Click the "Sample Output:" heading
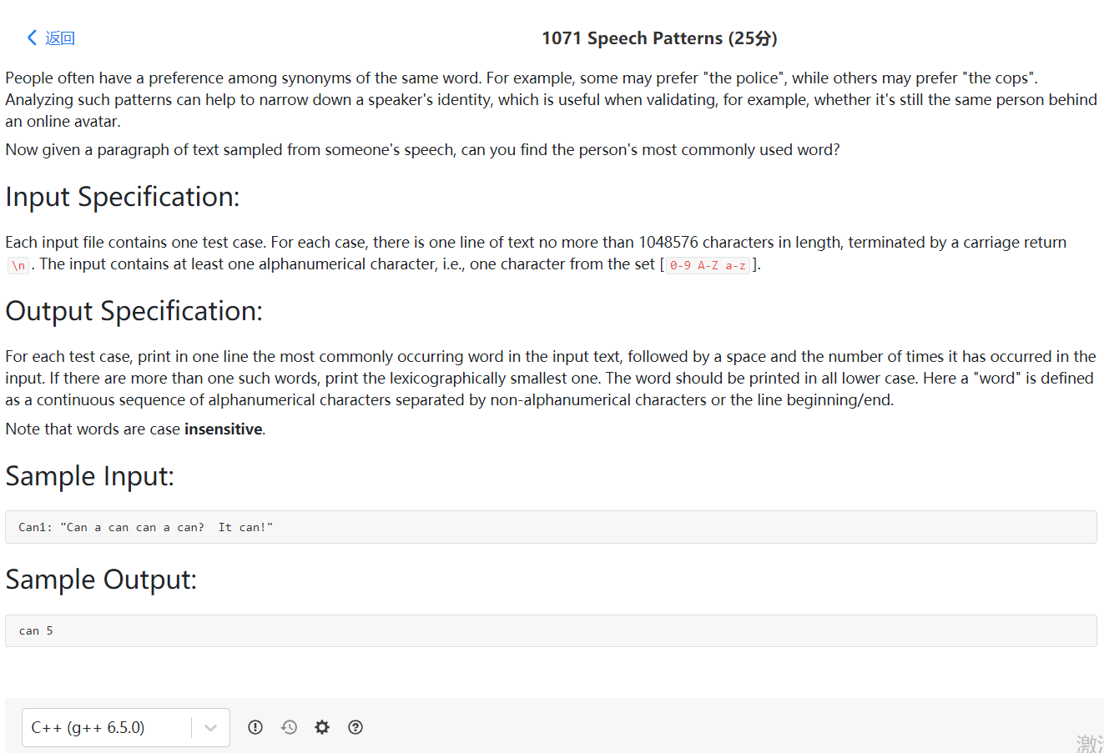This screenshot has height=753, width=1104. point(101,580)
